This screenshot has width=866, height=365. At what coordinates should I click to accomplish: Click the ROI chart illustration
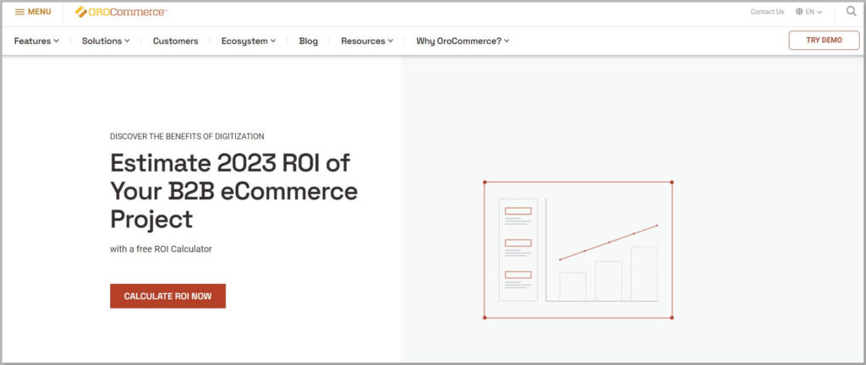pos(578,250)
